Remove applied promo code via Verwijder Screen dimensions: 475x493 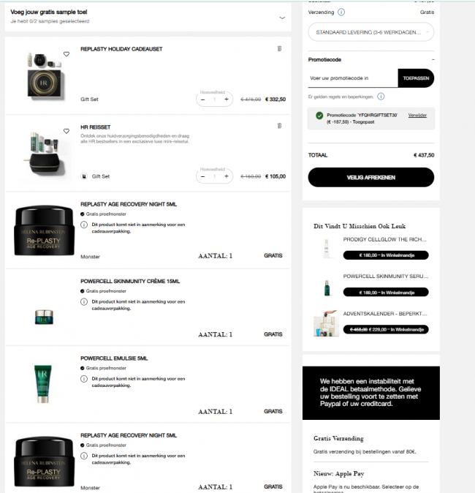(417, 115)
